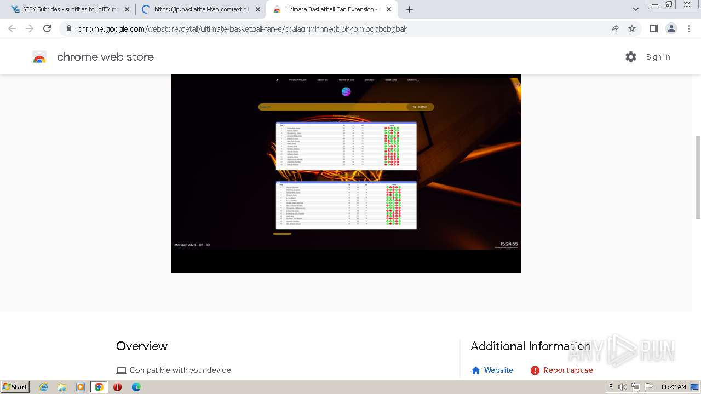Share this page via the share icon
Image resolution: width=701 pixels, height=394 pixels.
[614, 29]
